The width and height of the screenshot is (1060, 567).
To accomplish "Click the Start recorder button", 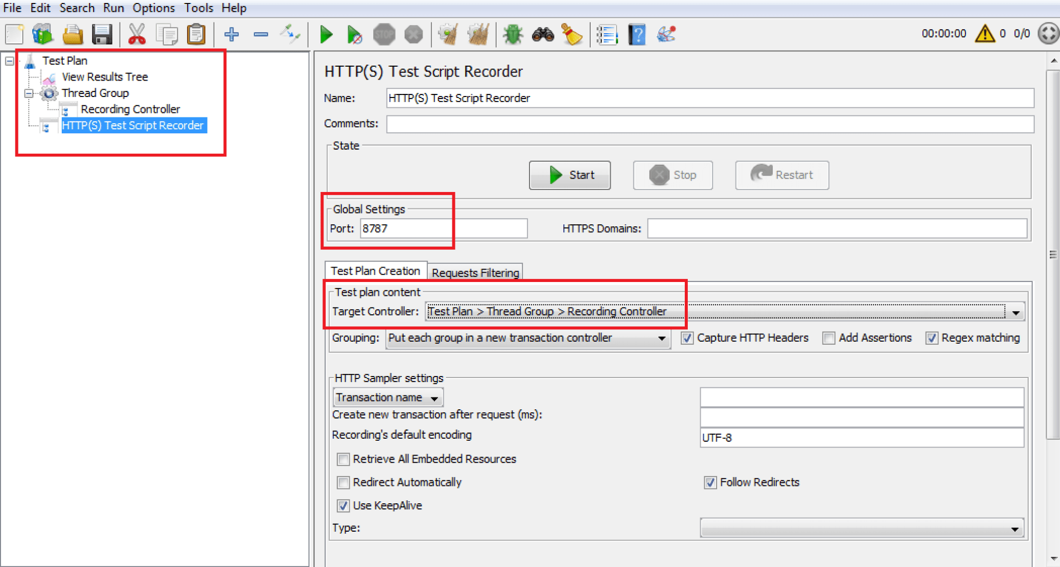I will [570, 175].
